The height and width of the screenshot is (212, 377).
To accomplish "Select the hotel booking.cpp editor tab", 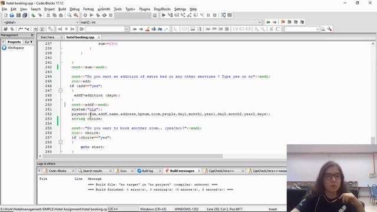I will pos(80,37).
